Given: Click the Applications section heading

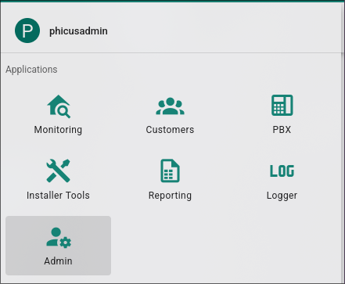Looking at the screenshot, I should point(31,70).
